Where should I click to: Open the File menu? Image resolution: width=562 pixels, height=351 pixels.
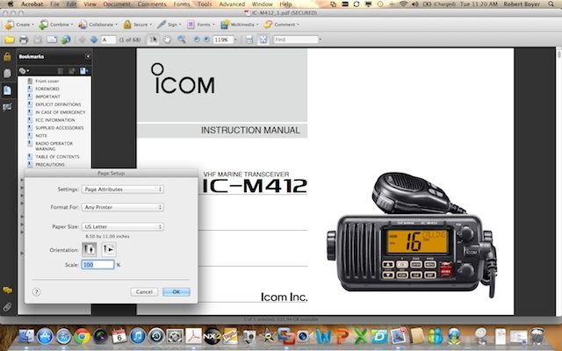tap(54, 4)
